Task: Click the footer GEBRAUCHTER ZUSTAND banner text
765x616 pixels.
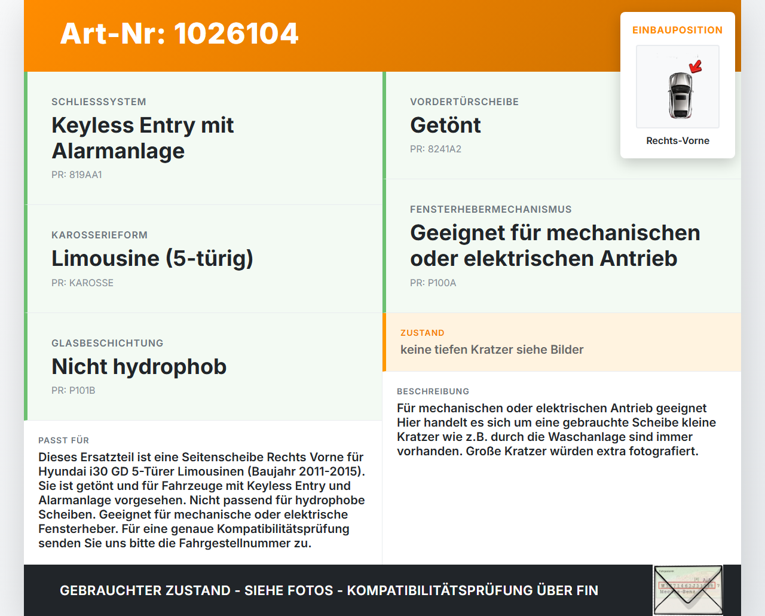Action: tap(329, 590)
